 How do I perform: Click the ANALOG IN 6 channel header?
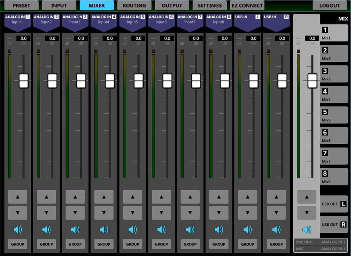click(x=161, y=22)
